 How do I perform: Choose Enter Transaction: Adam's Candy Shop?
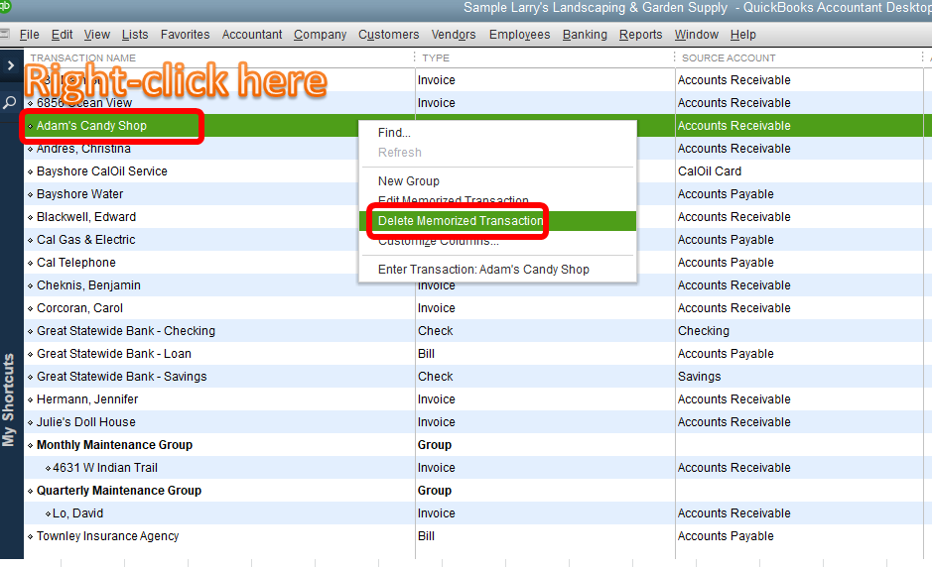pyautogui.click(x=497, y=270)
